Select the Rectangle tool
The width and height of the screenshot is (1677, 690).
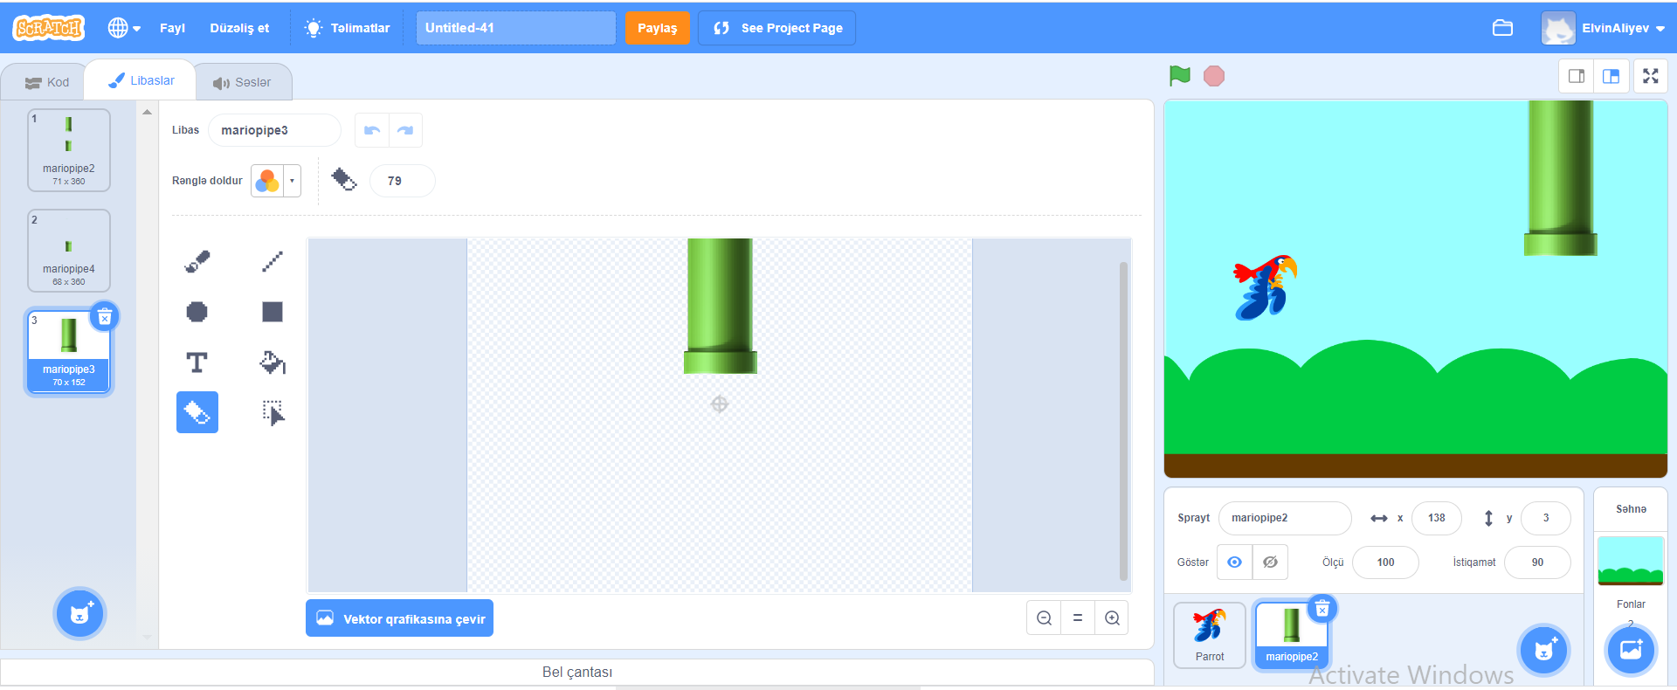pos(273,312)
